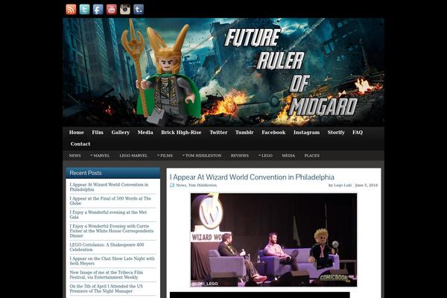Open post about The Night Manager premiere

click(x=107, y=288)
